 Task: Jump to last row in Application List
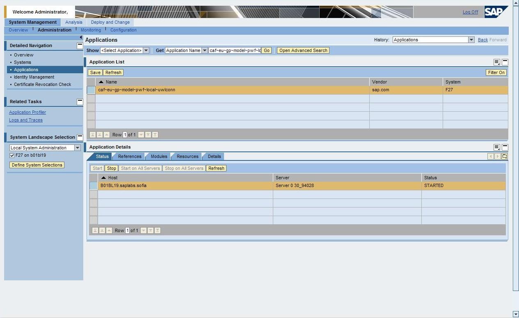[155, 135]
